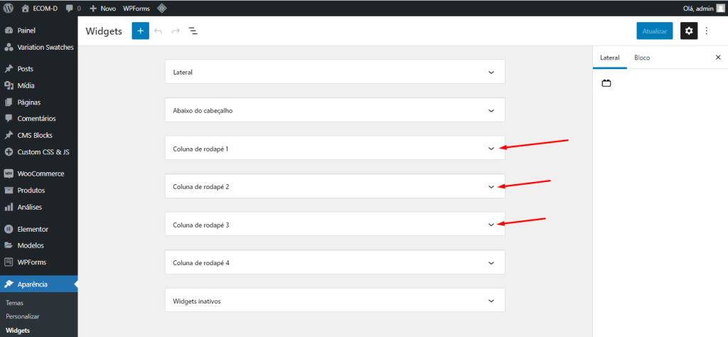Screen dimensions: 728x337
Task: Click the redo arrow
Action: pyautogui.click(x=176, y=31)
